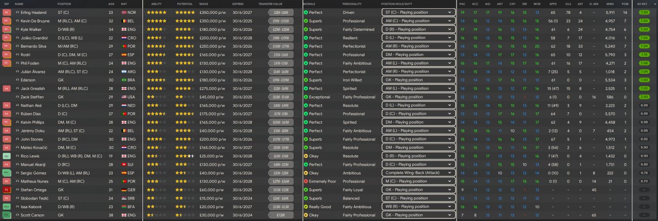The image size is (658, 221).
Task: Click Scott Carson's £12K transfer value tag
Action: 281,215
